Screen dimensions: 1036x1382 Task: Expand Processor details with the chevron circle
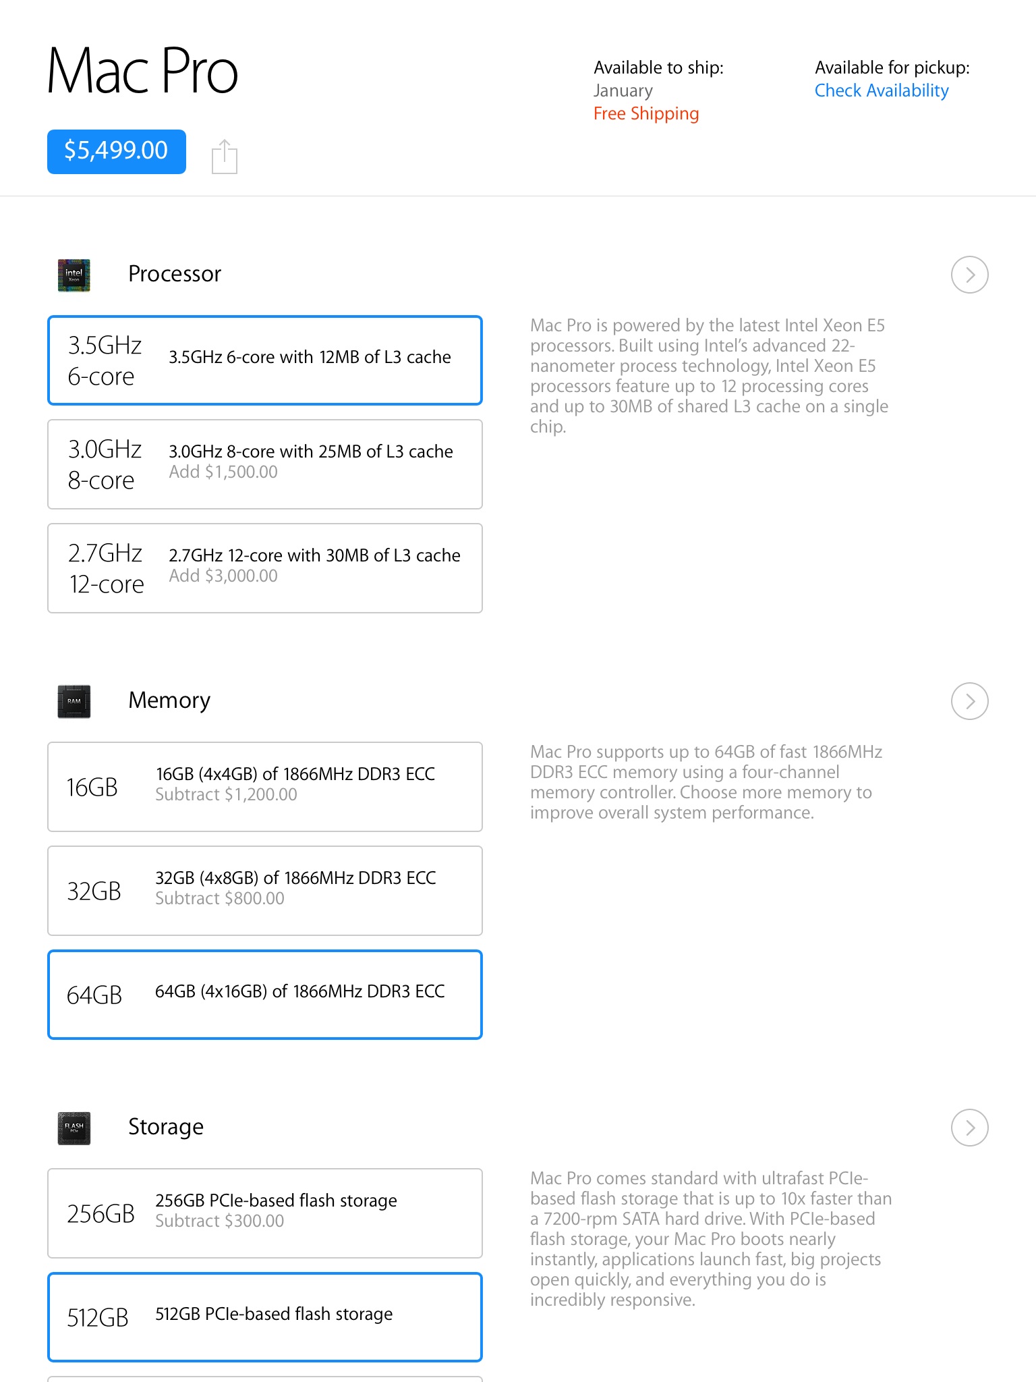point(970,275)
